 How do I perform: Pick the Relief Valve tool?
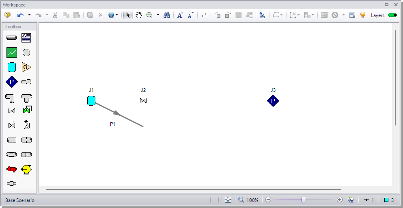27,125
